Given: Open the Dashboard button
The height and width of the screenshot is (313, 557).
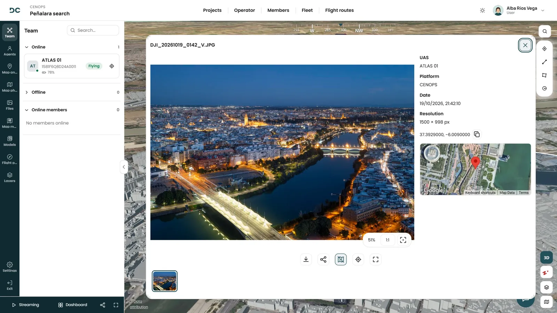Looking at the screenshot, I should click(73, 305).
